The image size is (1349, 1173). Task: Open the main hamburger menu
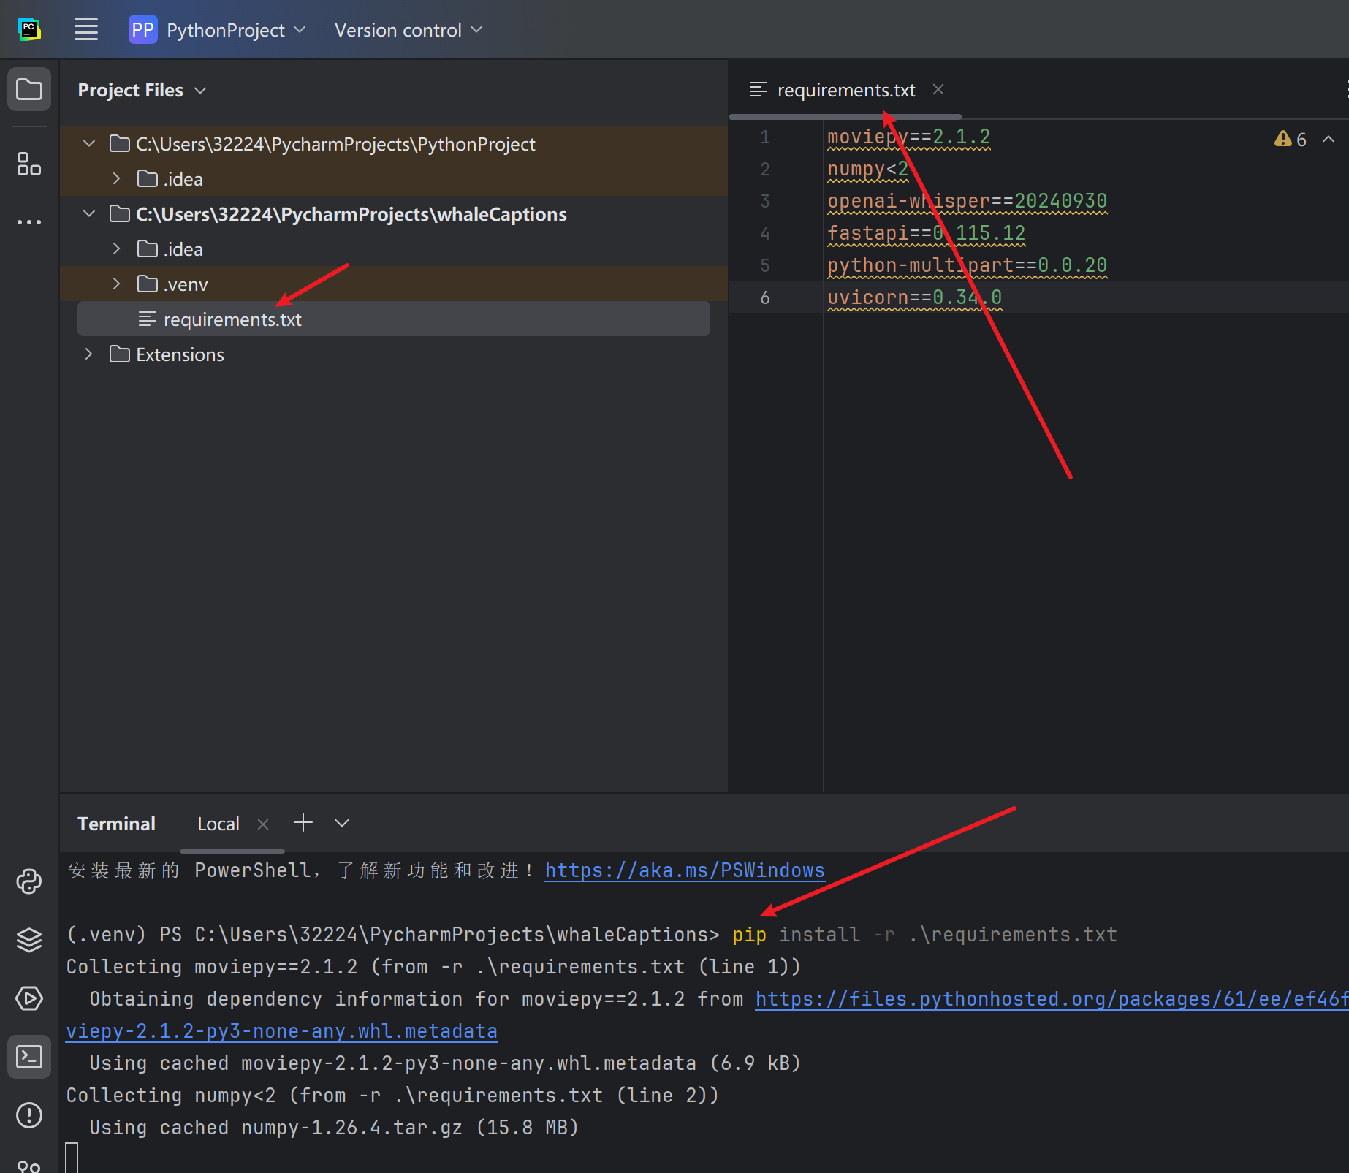tap(86, 30)
